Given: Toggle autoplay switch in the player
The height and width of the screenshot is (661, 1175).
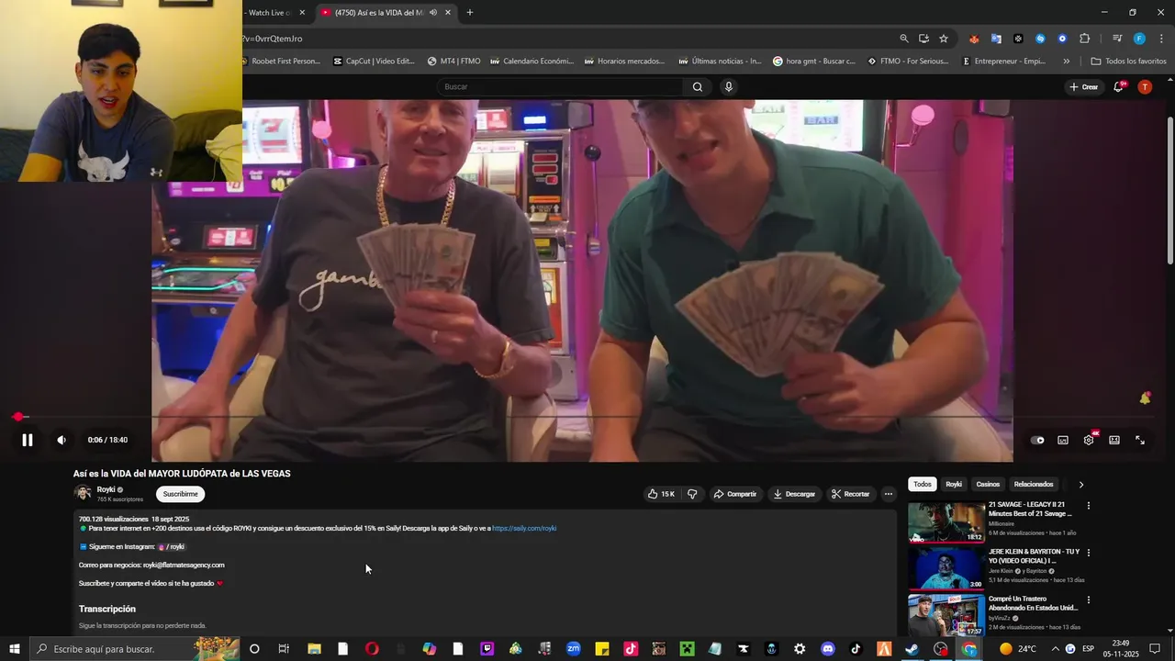Looking at the screenshot, I should coord(1037,440).
